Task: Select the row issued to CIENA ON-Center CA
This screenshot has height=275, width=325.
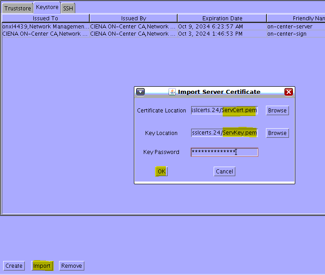Action: [x=163, y=34]
